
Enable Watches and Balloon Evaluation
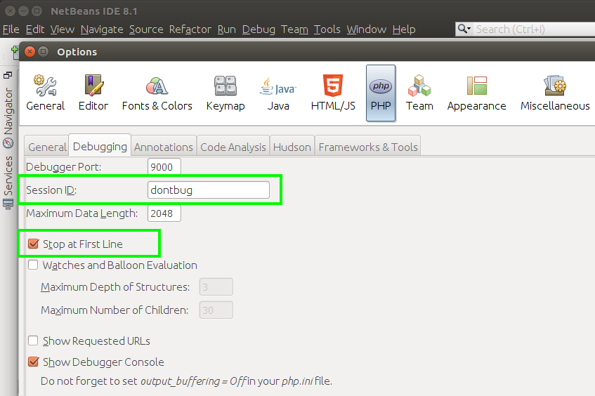[33, 265]
